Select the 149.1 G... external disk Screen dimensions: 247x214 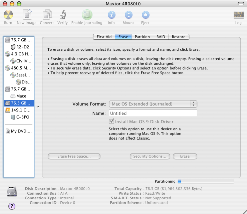tap(19, 110)
